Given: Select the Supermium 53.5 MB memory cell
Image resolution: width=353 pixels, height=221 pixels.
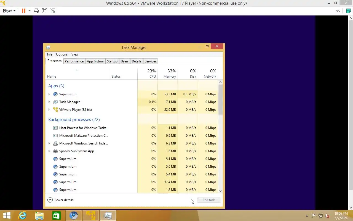Looking at the screenshot, I should [168, 94].
